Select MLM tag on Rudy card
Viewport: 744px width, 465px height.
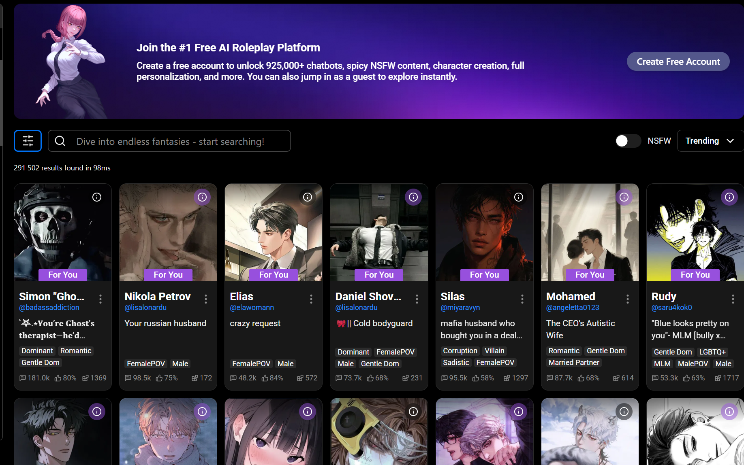point(662,364)
